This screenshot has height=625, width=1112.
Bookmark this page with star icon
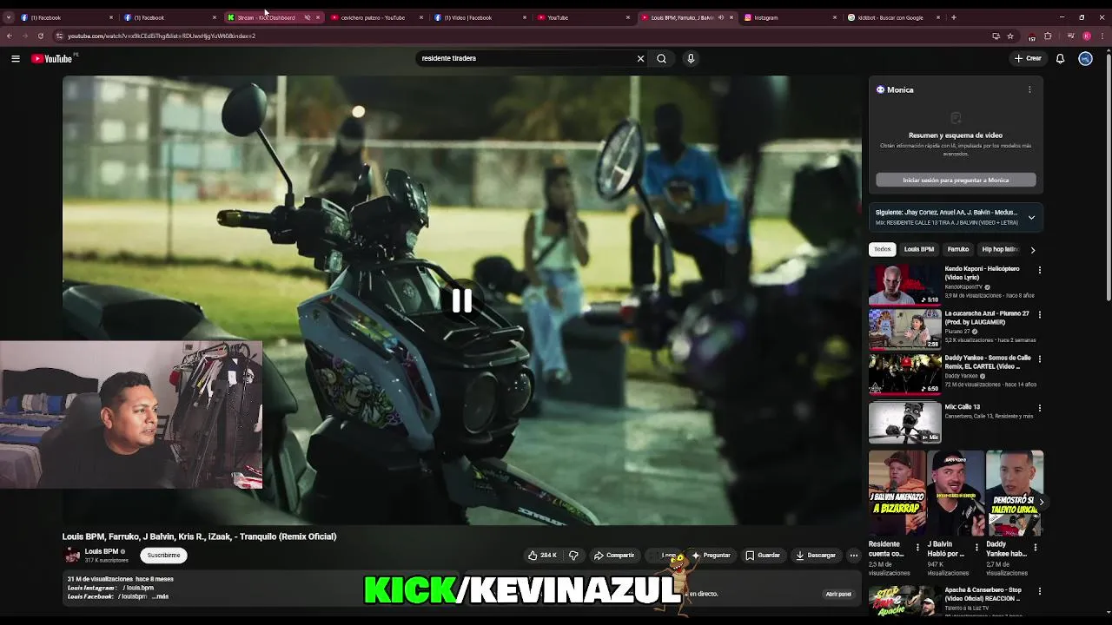(x=1010, y=36)
